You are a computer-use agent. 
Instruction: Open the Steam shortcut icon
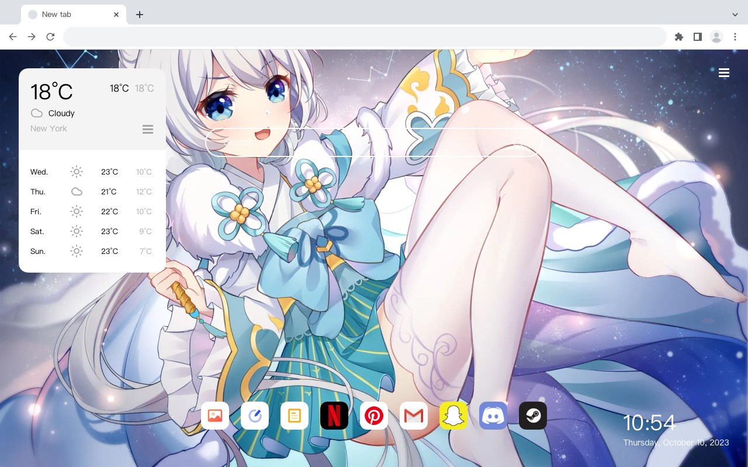[x=533, y=416]
